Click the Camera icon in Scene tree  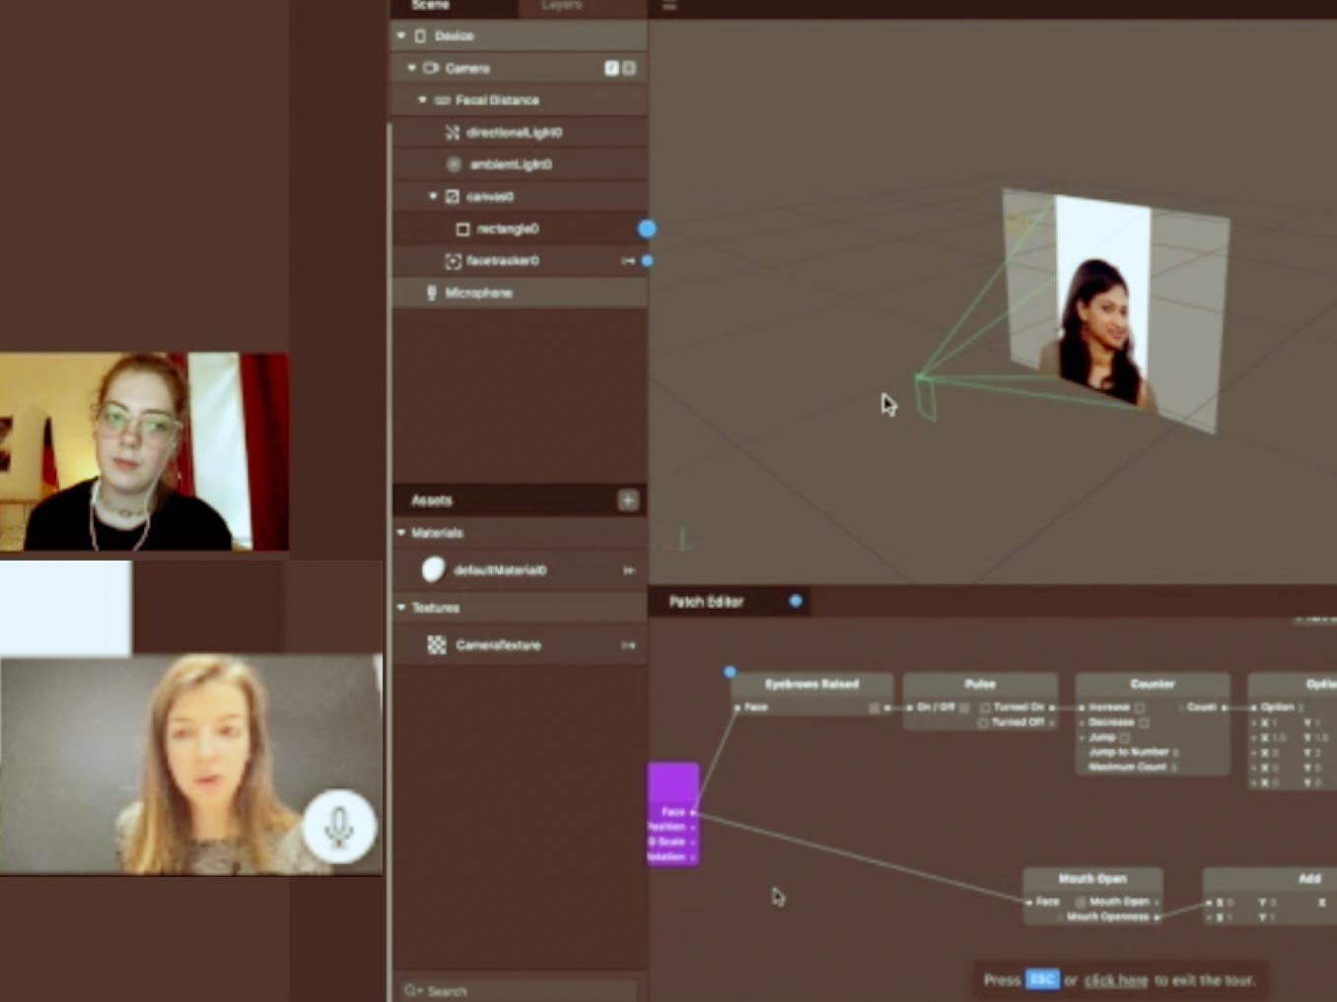click(x=431, y=68)
